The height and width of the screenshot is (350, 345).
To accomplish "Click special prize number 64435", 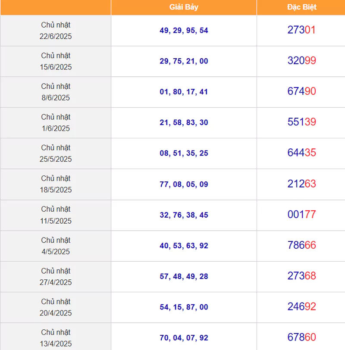I will tap(302, 153).
